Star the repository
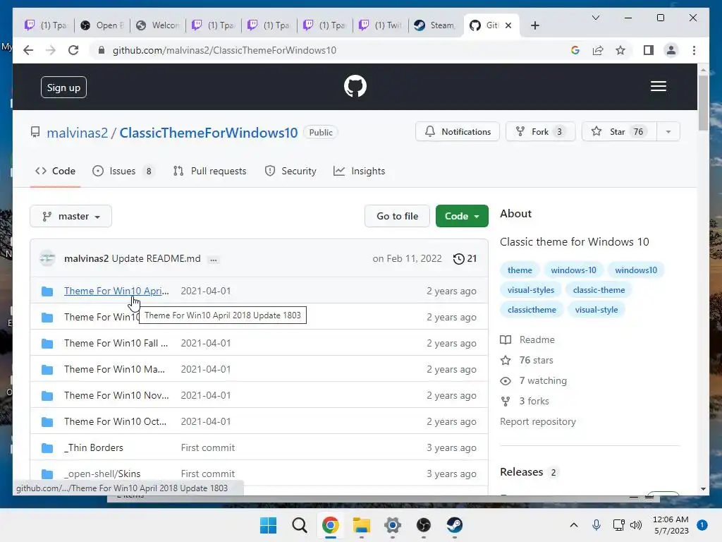The height and width of the screenshot is (542, 722). pyautogui.click(x=619, y=132)
